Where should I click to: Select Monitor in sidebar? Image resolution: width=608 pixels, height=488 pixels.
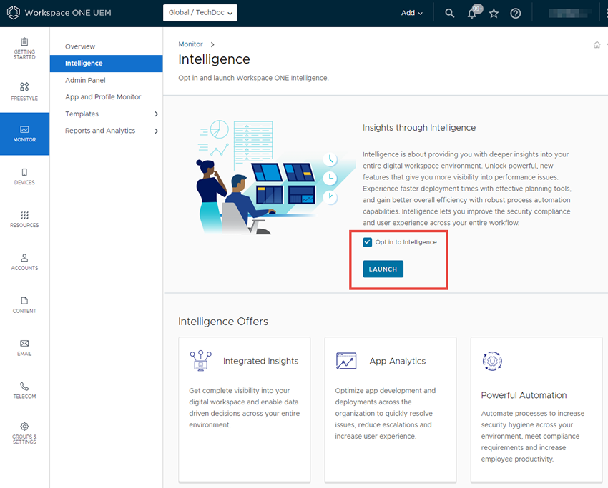click(24, 134)
